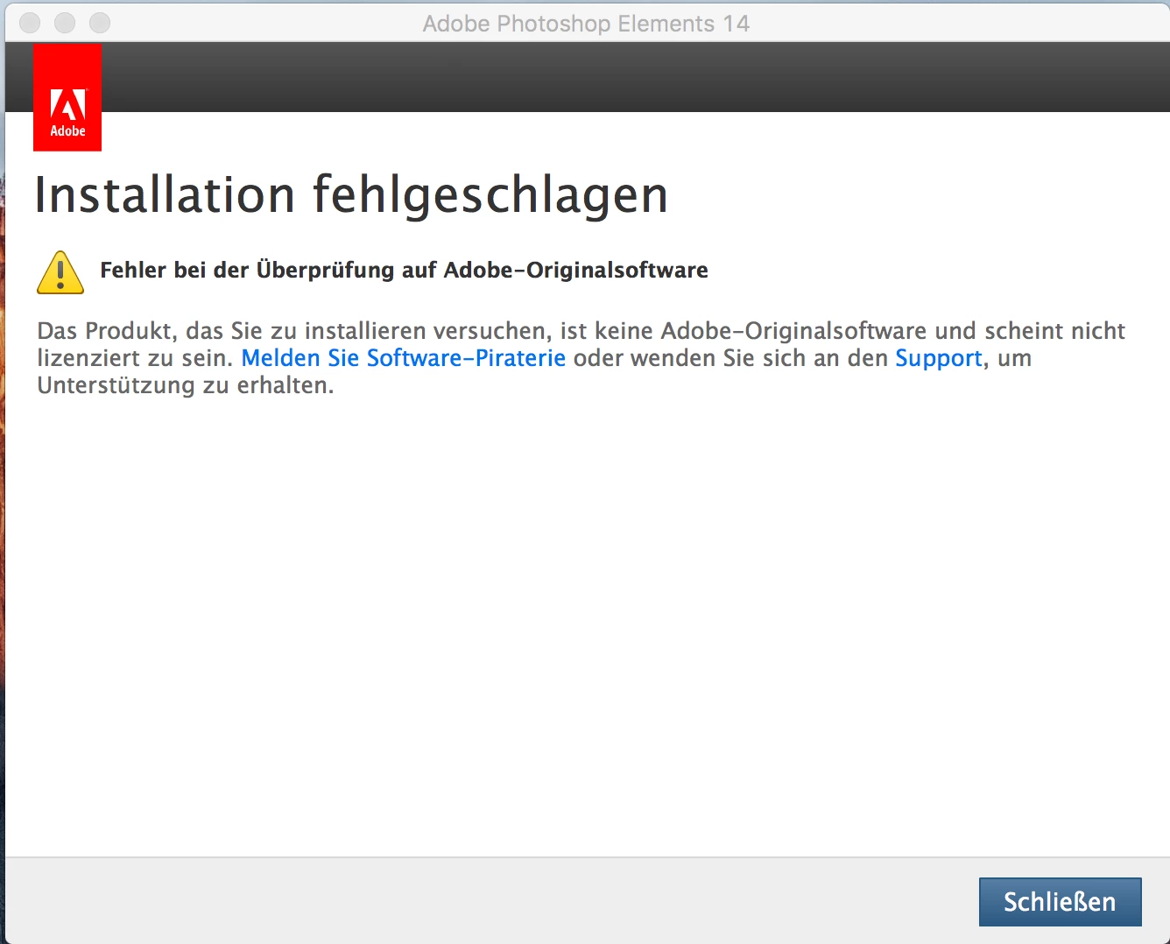This screenshot has height=944, width=1170.
Task: Click the yellow warning triangle icon
Action: (60, 271)
